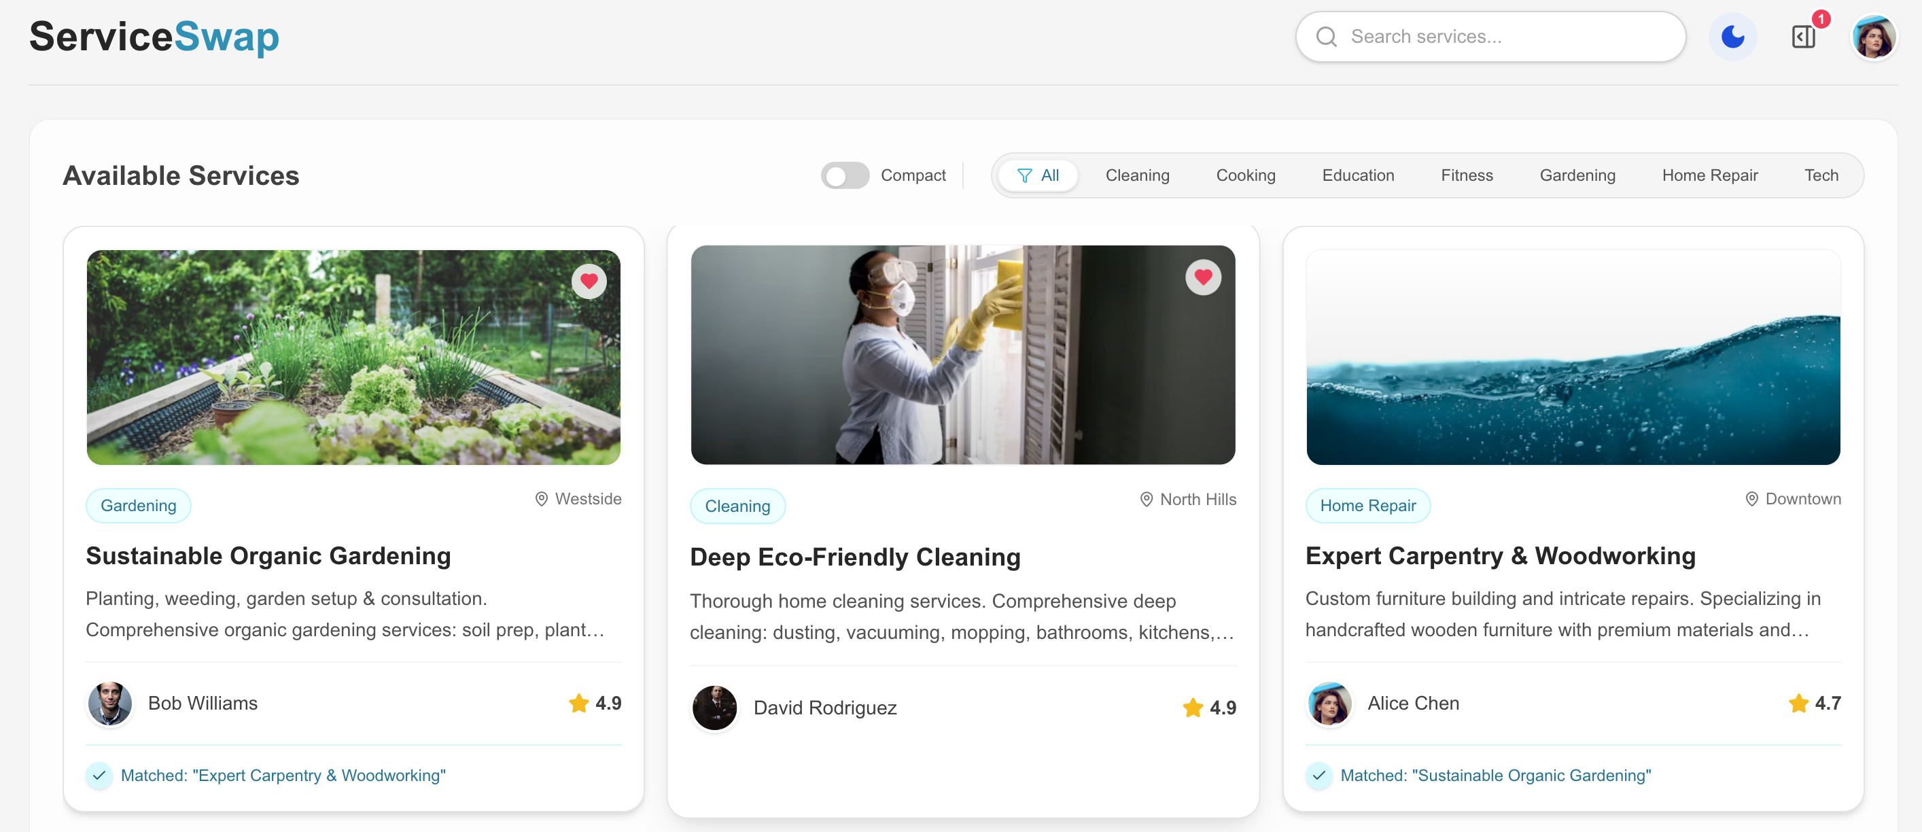Open the notifications panel icon with badge
Screen dimensions: 1922x832
click(x=1804, y=36)
